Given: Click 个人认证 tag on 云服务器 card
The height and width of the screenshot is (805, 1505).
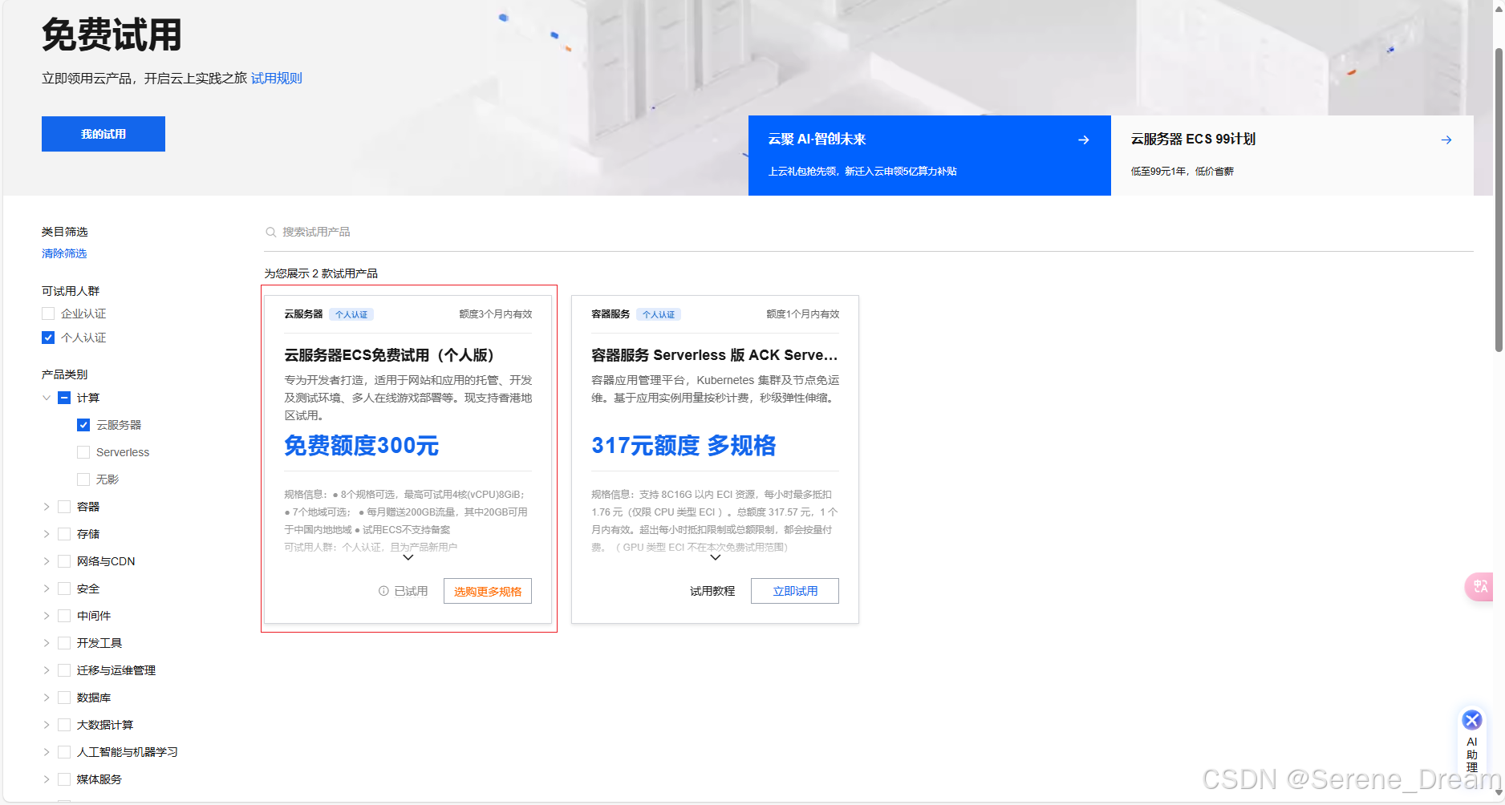Looking at the screenshot, I should point(351,314).
